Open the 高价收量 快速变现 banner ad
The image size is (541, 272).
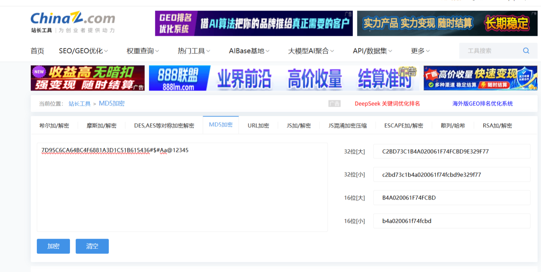pos(480,78)
